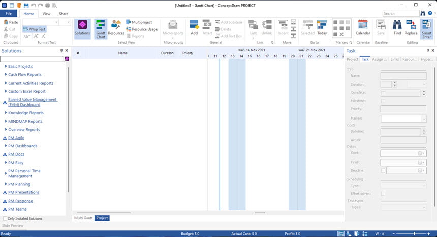Image resolution: width=437 pixels, height=237 pixels.
Task: Expand Basic Projects category
Action: pos(6,66)
